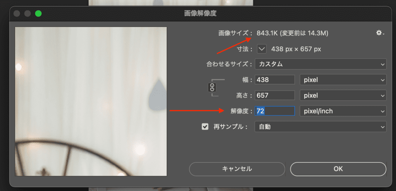Click the 合わせるサイズ label

click(230, 64)
